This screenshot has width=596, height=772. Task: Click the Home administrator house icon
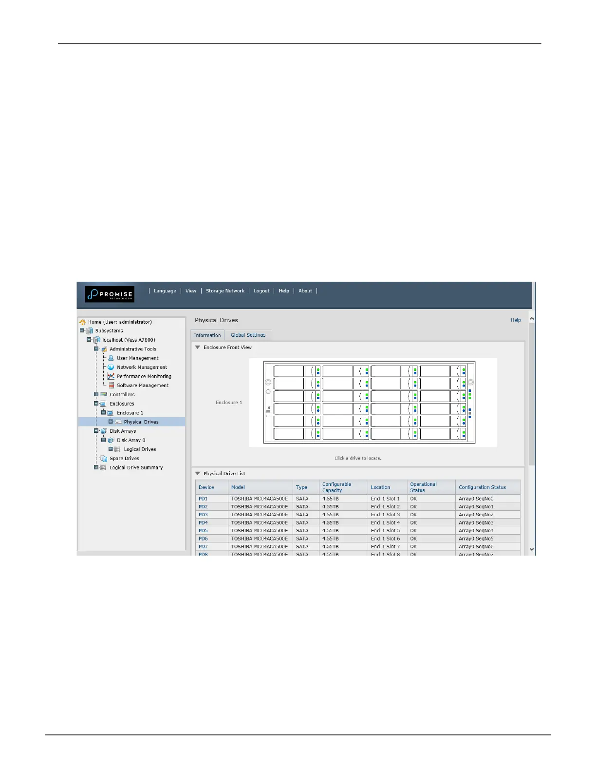coord(82,322)
